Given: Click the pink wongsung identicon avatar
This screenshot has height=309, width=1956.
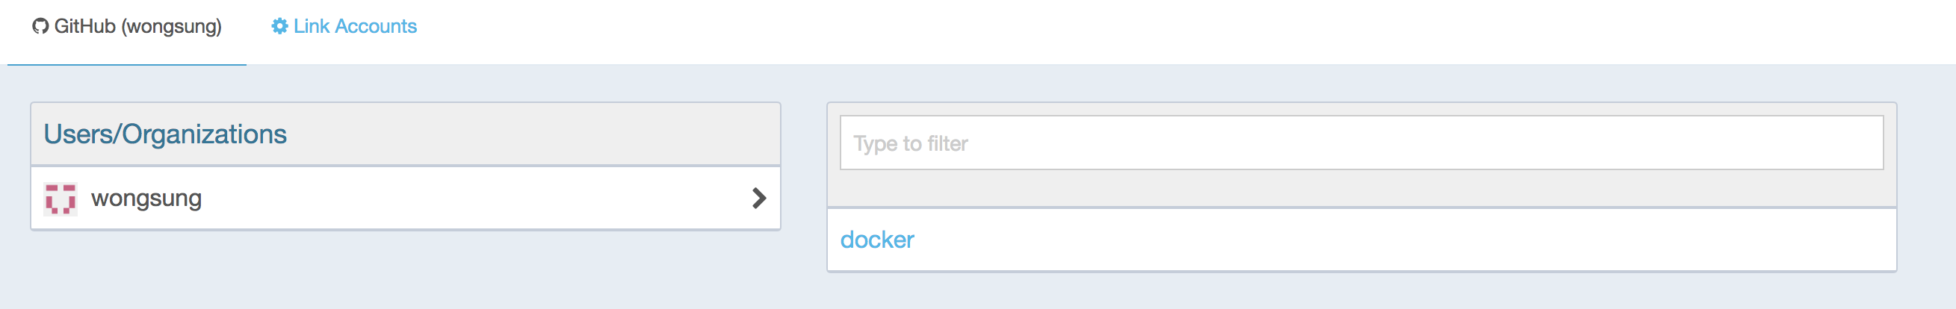Looking at the screenshot, I should (x=60, y=199).
